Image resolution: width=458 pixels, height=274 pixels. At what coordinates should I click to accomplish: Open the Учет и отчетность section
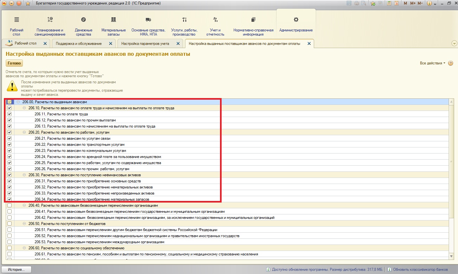point(215,27)
